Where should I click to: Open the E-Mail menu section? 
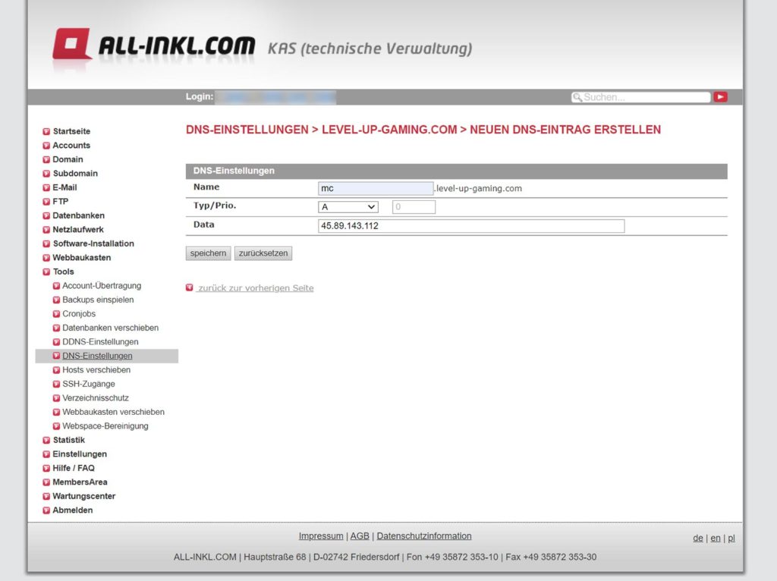[x=64, y=187]
